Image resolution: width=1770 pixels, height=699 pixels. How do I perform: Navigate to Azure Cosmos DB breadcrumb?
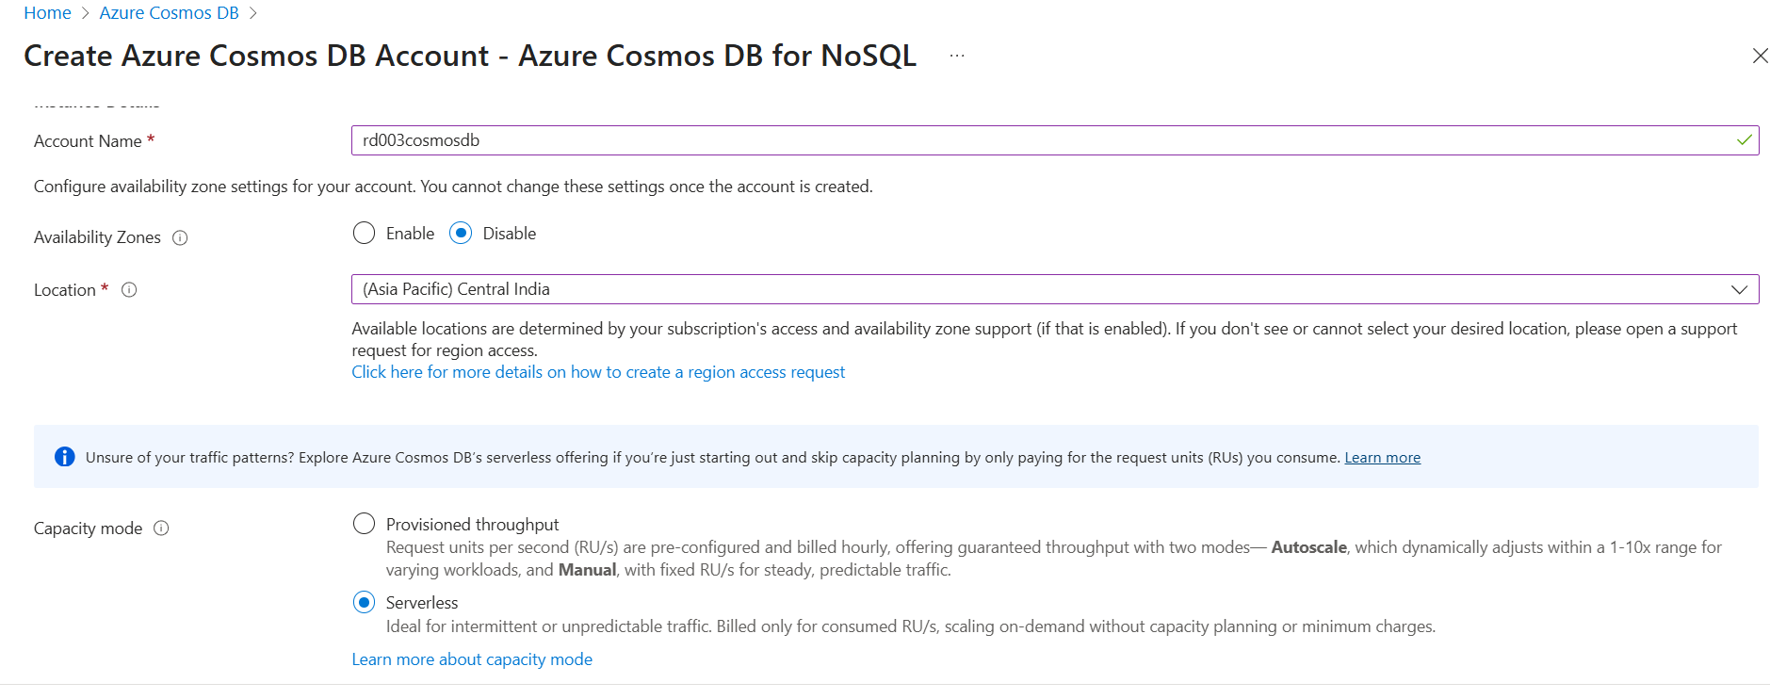(x=170, y=13)
